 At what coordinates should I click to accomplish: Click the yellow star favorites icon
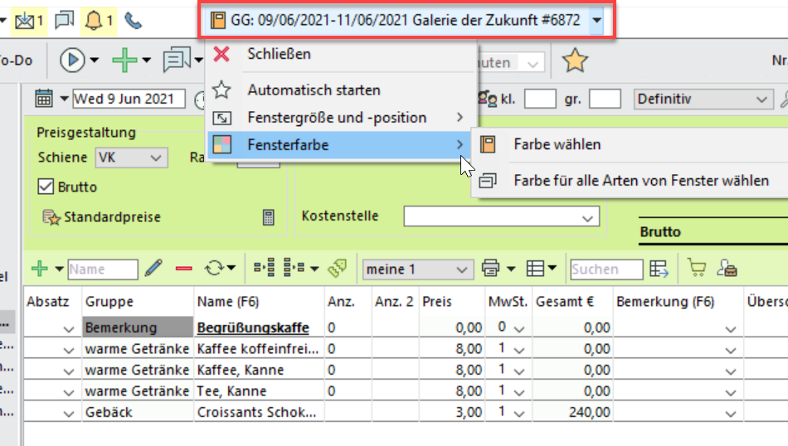pos(575,61)
